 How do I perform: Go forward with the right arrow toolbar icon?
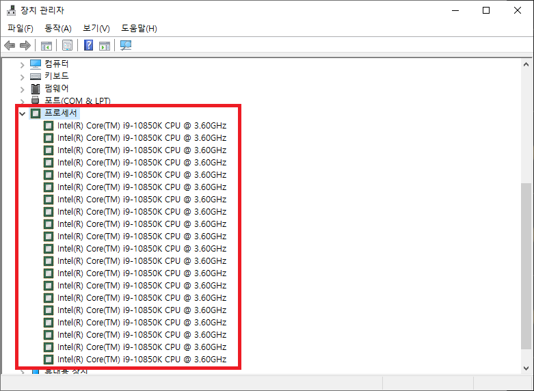(25, 45)
